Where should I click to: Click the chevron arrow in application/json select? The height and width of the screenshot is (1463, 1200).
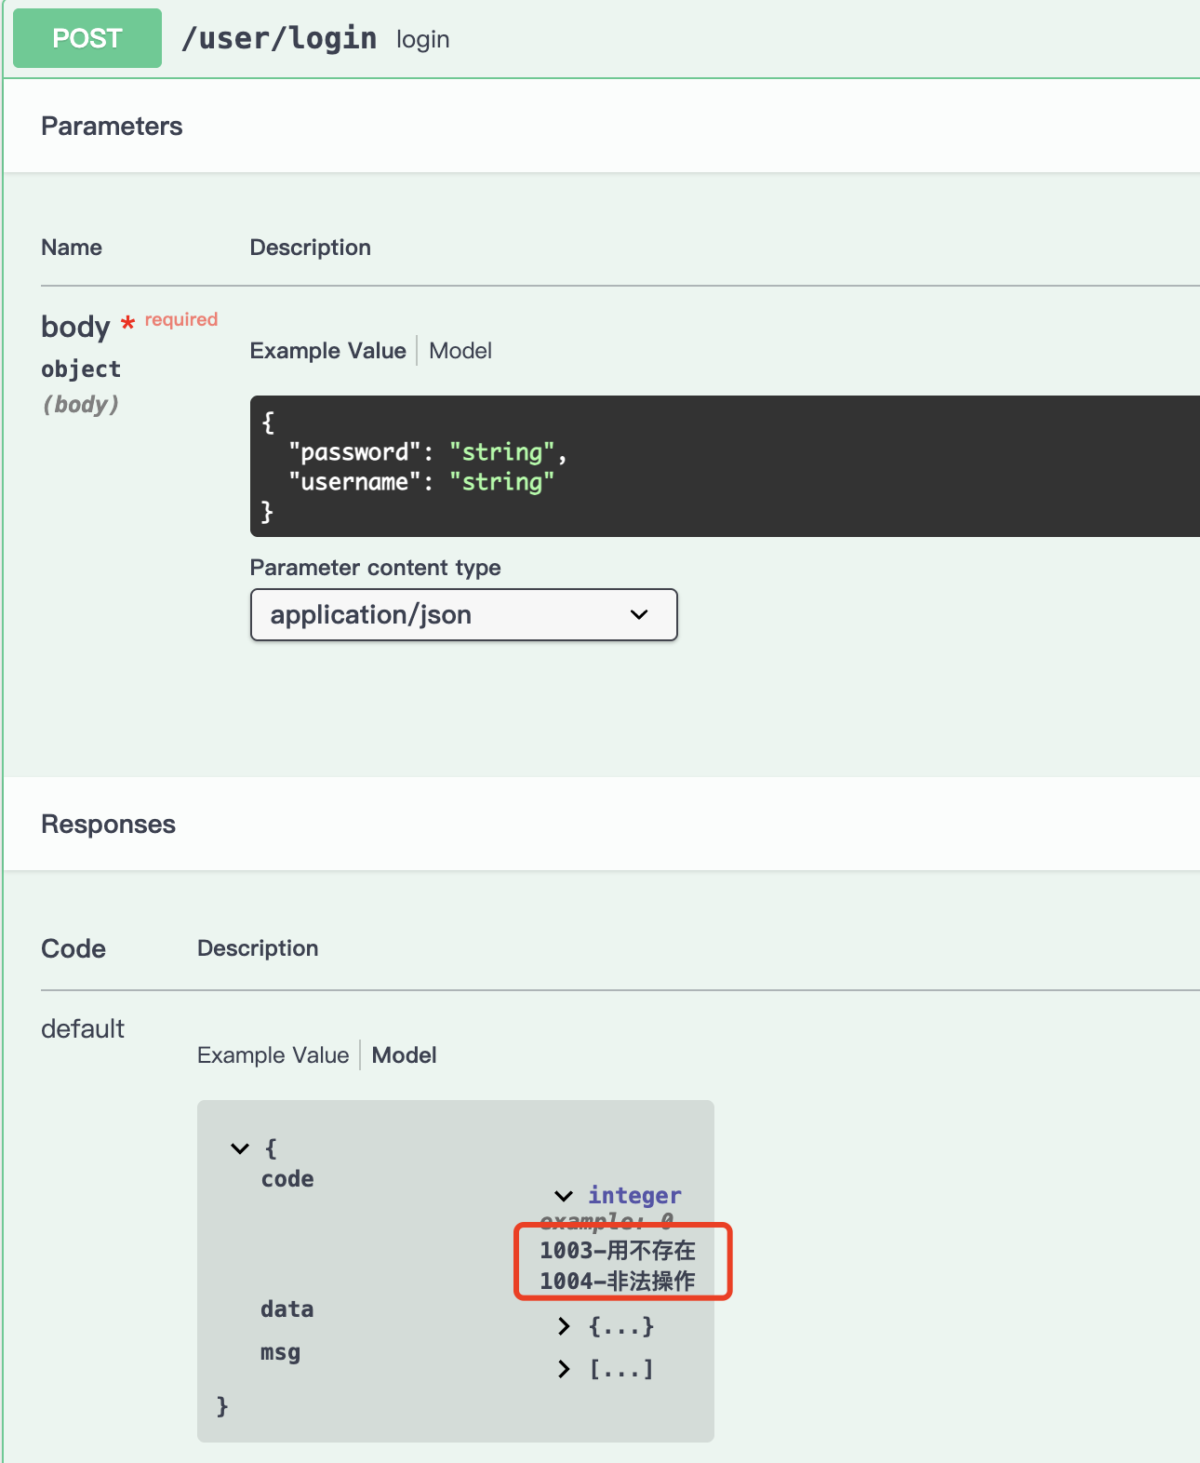(639, 614)
